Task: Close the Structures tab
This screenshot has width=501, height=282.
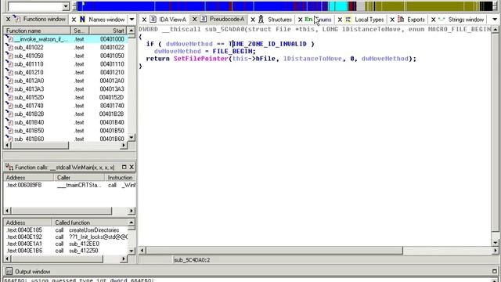Action: tap(253, 20)
